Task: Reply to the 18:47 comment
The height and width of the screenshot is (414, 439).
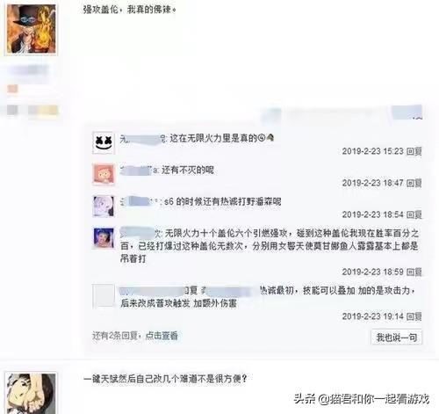Action: click(414, 183)
